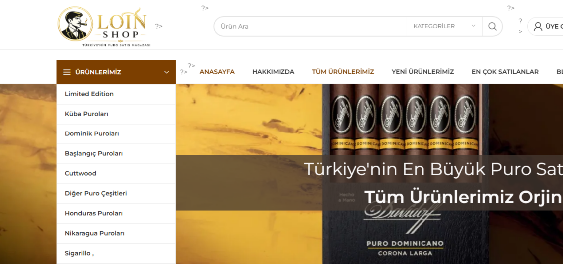This screenshot has height=264, width=563.
Task: Click the Davidoff cigar banner image
Action: (x=370, y=174)
